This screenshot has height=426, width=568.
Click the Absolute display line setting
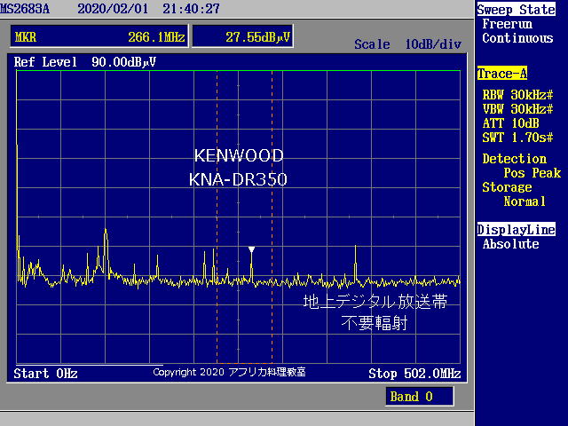tap(511, 244)
